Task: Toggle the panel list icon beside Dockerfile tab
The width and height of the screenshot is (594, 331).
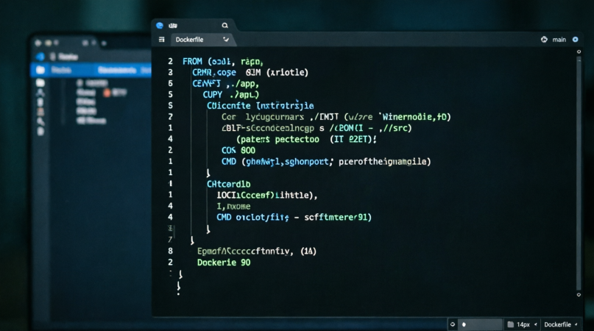Action: 162,40
